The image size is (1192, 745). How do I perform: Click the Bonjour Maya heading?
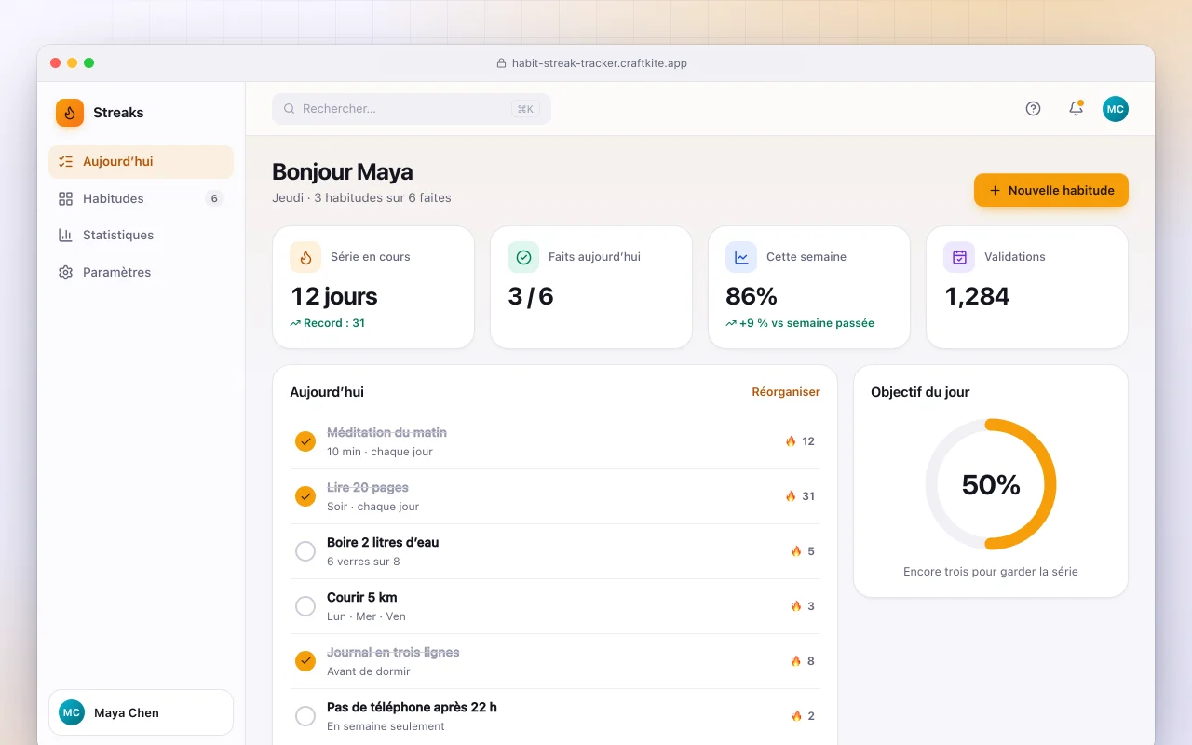pos(343,171)
